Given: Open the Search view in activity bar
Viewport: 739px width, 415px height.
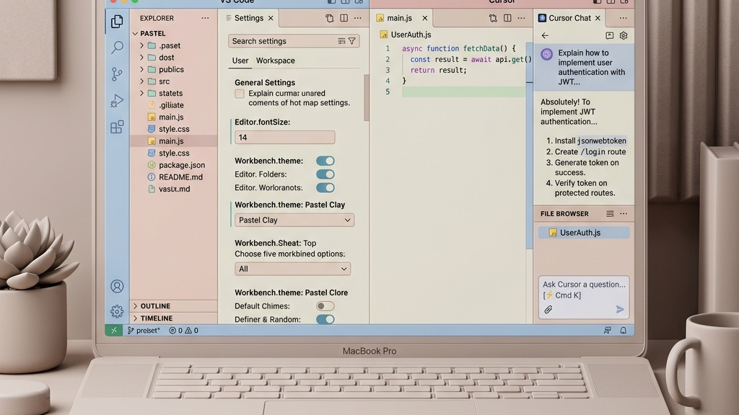Looking at the screenshot, I should pyautogui.click(x=117, y=47).
